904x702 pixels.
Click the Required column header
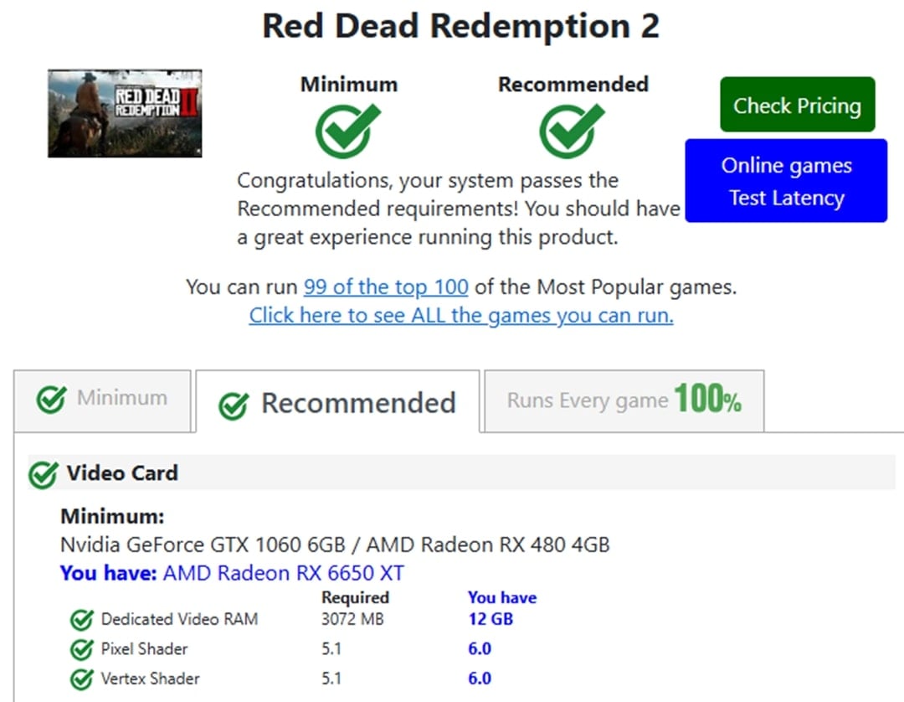(355, 597)
